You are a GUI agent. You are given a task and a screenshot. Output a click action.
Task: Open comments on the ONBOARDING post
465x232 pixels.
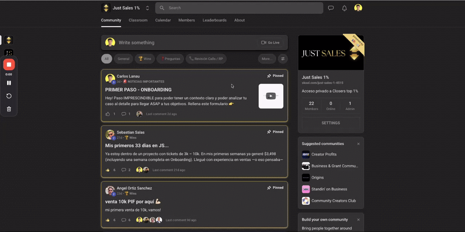point(124,114)
